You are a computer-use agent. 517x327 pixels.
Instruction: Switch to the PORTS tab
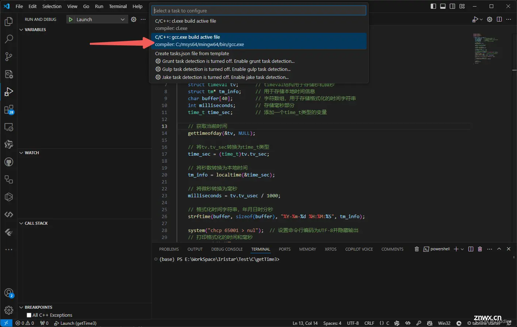(x=285, y=249)
